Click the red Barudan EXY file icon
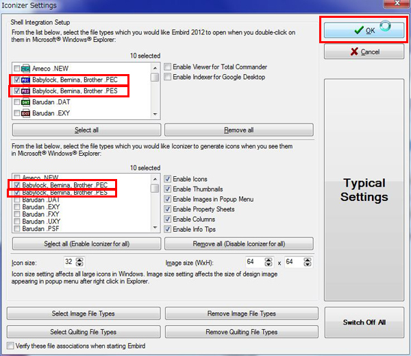This screenshot has width=411, height=356. [26, 113]
